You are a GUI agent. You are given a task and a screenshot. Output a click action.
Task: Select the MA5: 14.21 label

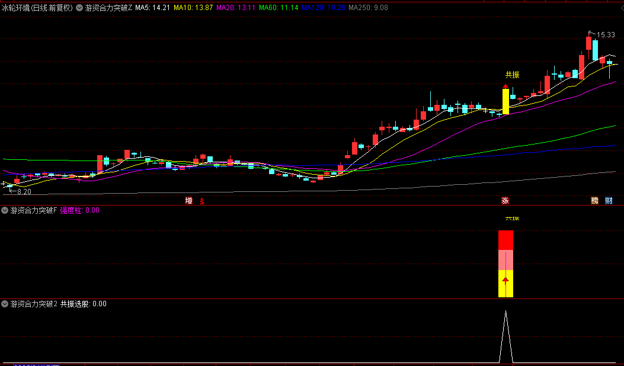pyautogui.click(x=153, y=8)
